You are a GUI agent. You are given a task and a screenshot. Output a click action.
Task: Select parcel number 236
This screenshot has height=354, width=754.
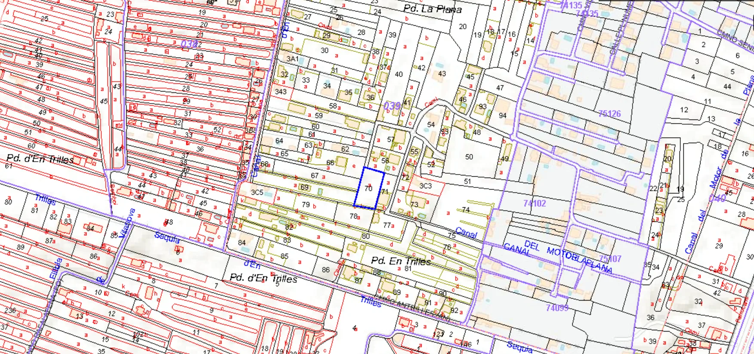click(x=10, y=310)
